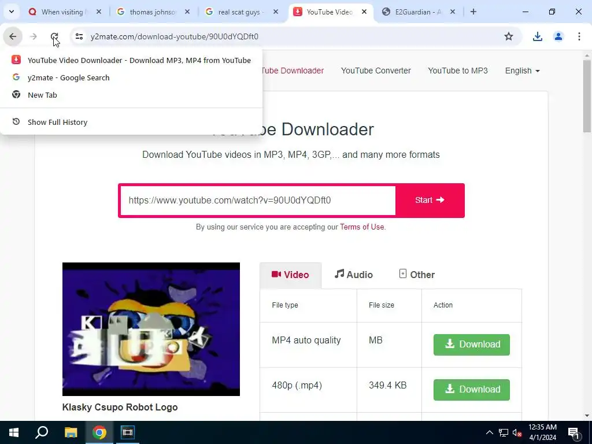Screen dimensions: 592x444
Task: Select the Other format tab
Action: pos(417,275)
